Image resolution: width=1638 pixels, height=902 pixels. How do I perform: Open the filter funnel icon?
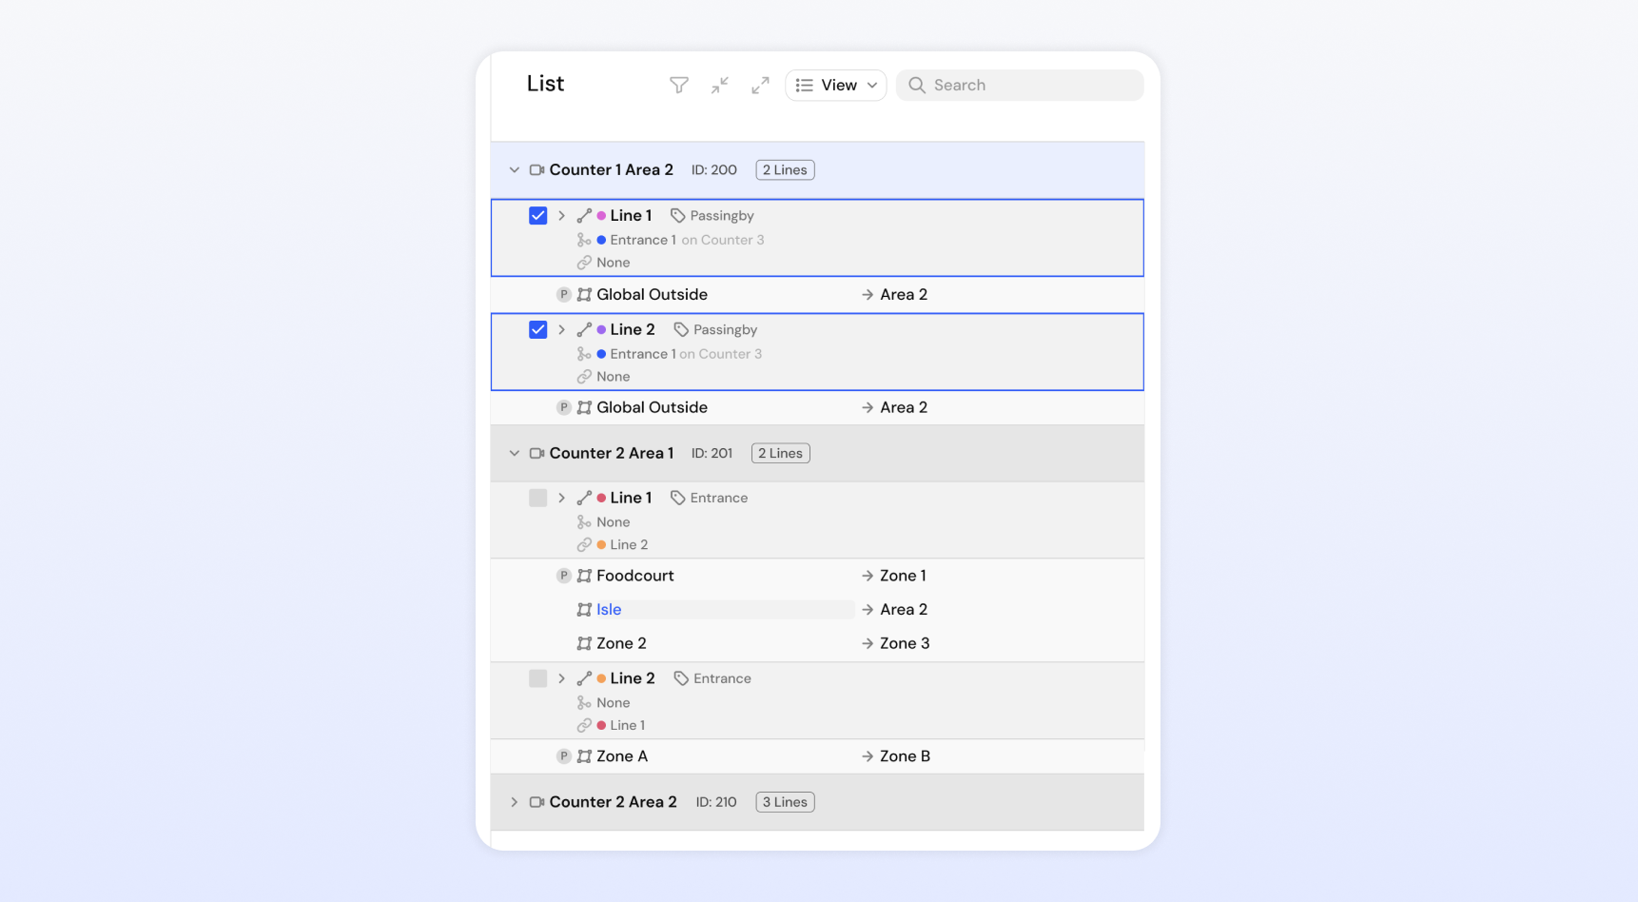[679, 86]
